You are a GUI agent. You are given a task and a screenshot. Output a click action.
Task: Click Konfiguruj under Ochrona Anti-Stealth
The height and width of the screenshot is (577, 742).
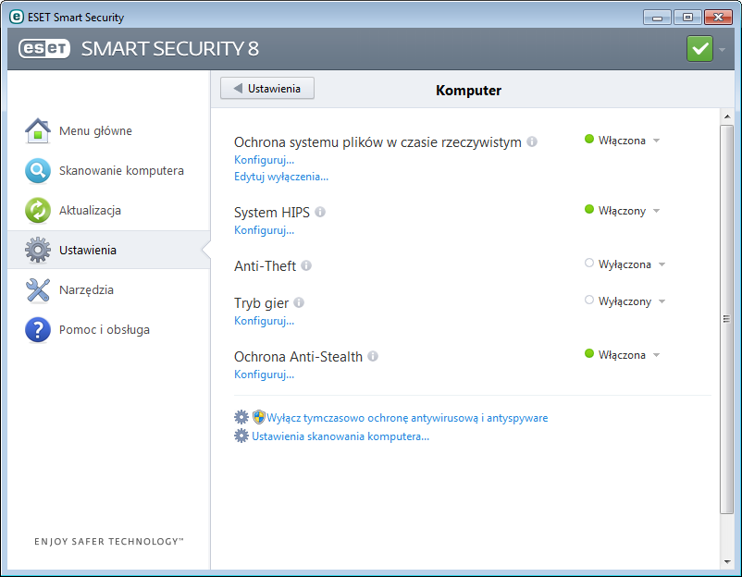point(264,374)
